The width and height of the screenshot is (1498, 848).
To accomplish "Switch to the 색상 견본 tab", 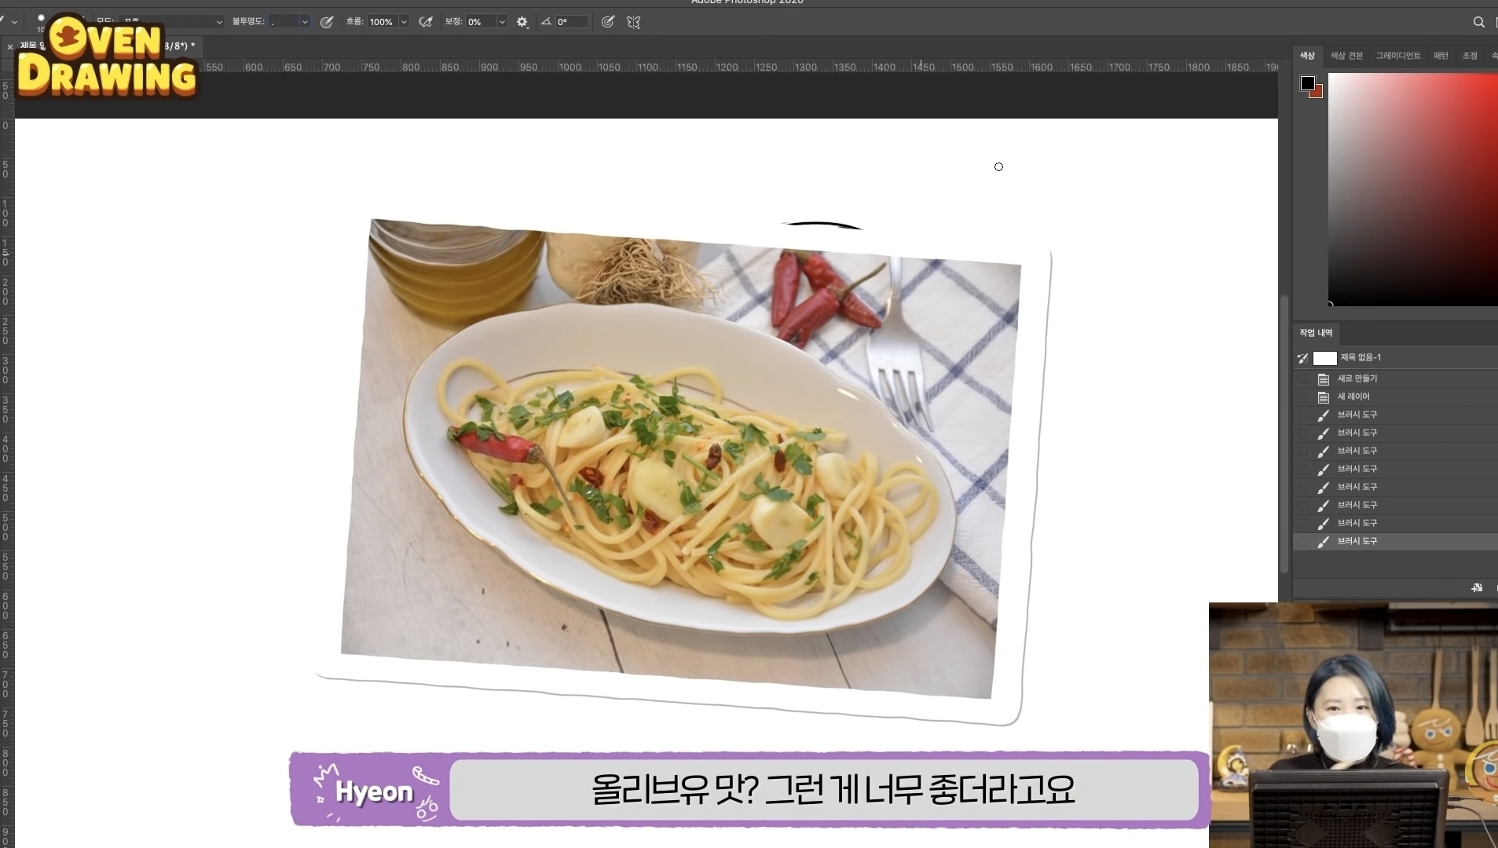I will pos(1346,56).
